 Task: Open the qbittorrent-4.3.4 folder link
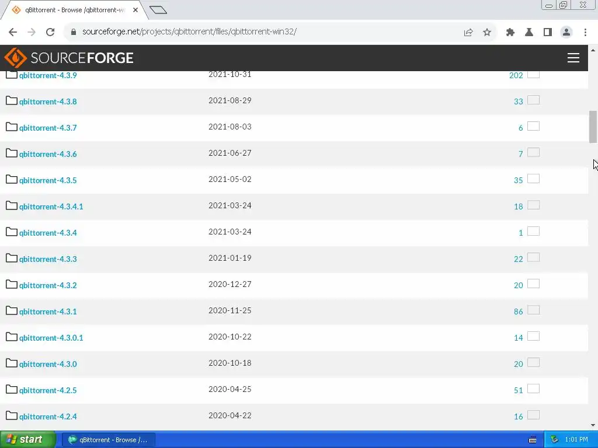[48, 233]
